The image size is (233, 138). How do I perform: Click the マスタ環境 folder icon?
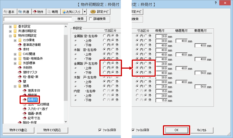coord(20,40)
